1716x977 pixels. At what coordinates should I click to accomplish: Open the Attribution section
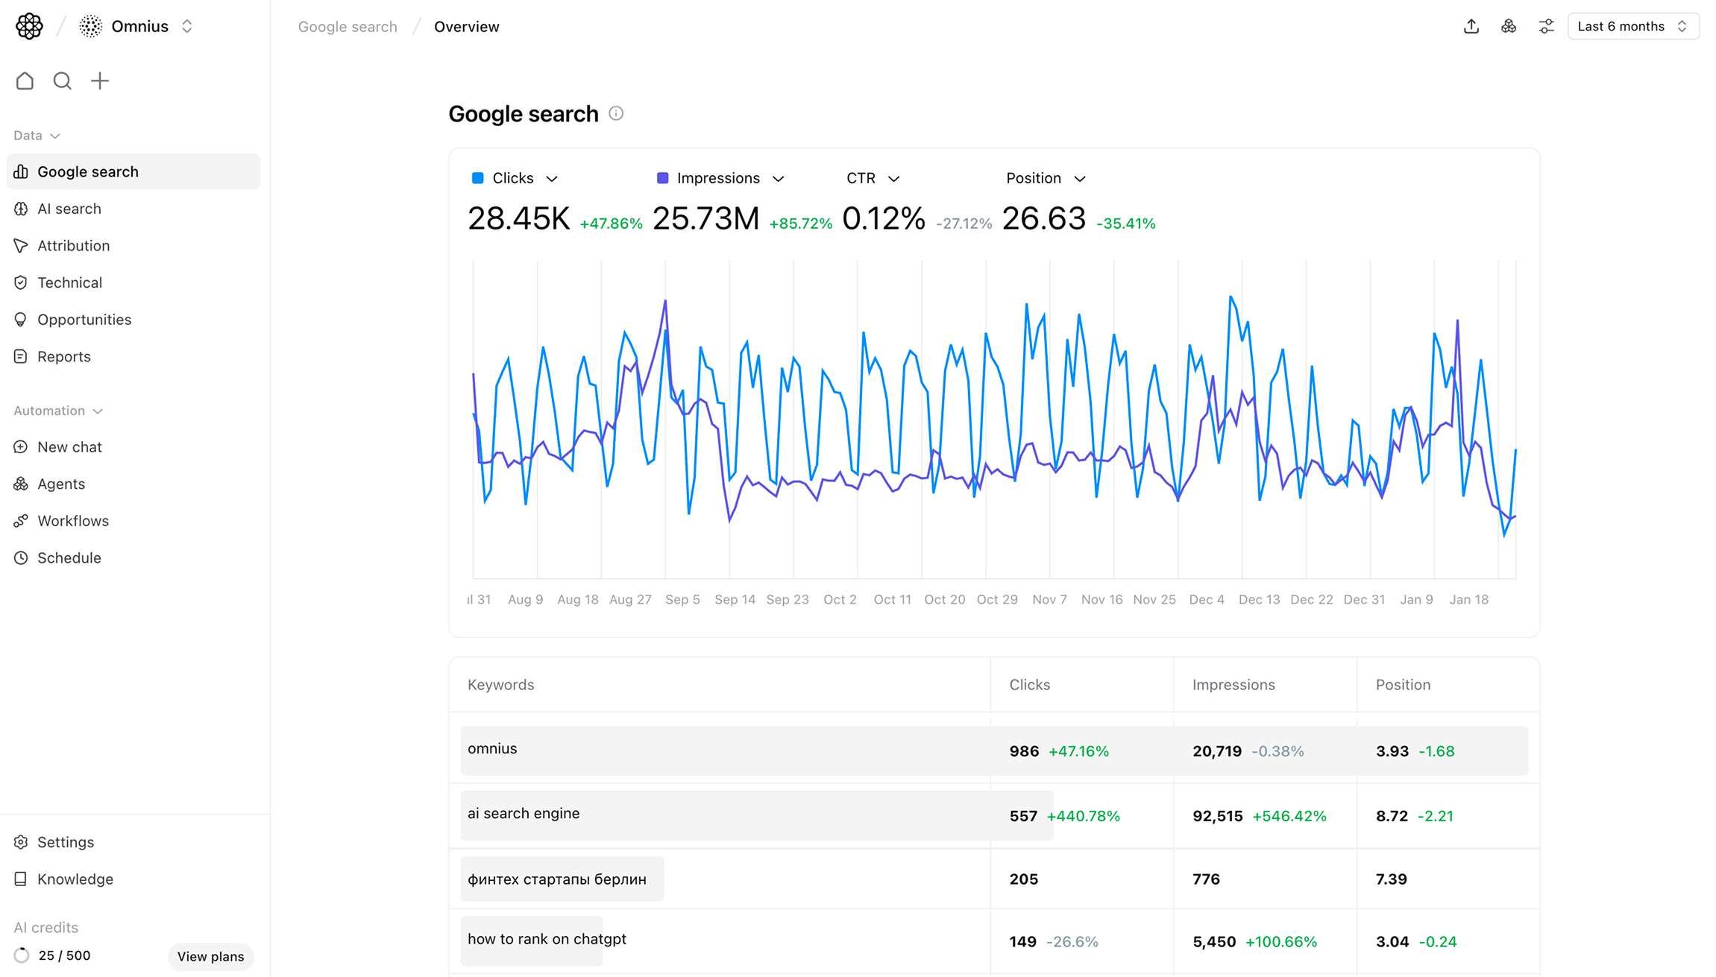point(73,245)
